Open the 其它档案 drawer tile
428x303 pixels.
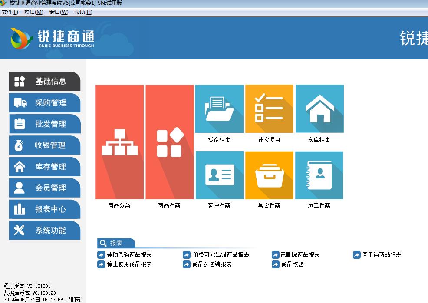pyautogui.click(x=269, y=175)
